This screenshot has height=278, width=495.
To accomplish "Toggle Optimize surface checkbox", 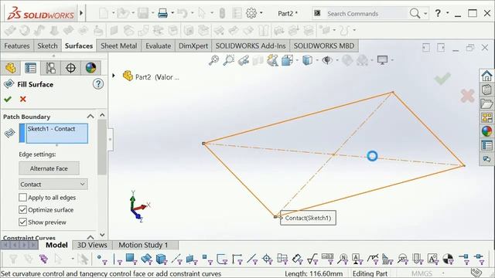I will click(22, 209).
